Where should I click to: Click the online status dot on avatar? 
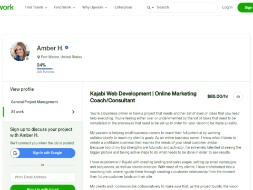point(27,59)
